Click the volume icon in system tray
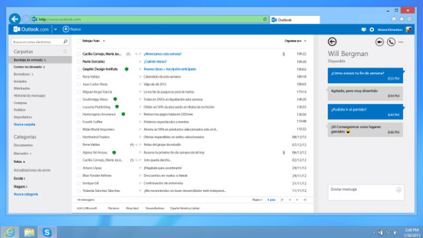423x238 pixels. 395,232
